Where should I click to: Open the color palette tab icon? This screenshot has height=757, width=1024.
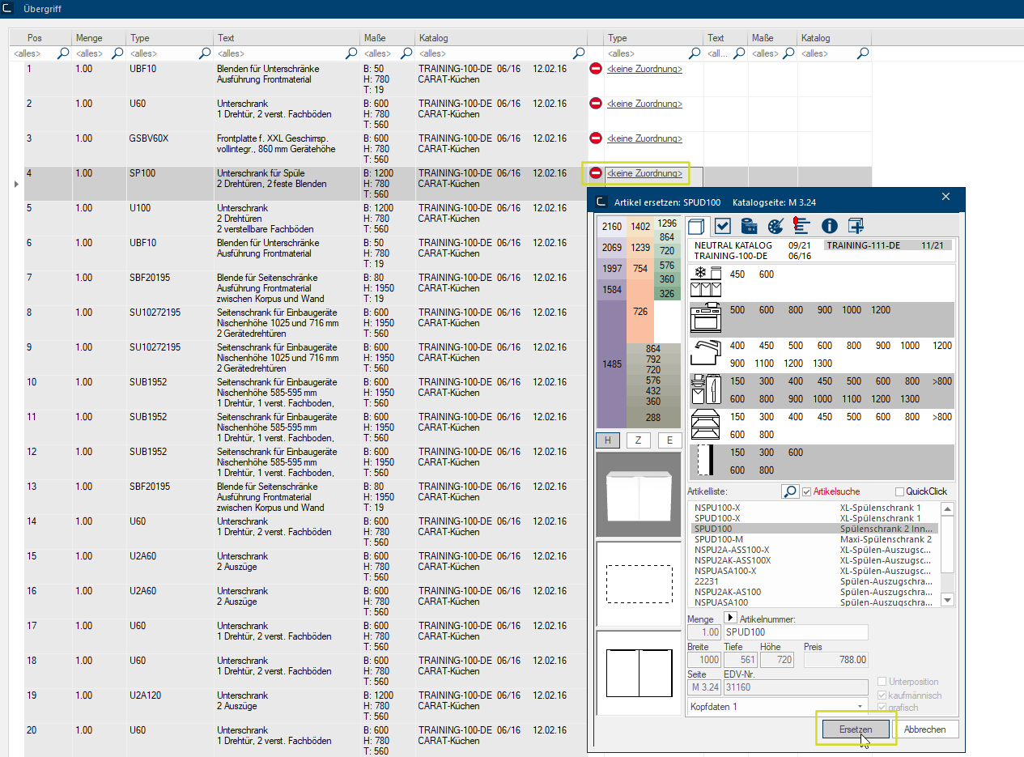(775, 226)
